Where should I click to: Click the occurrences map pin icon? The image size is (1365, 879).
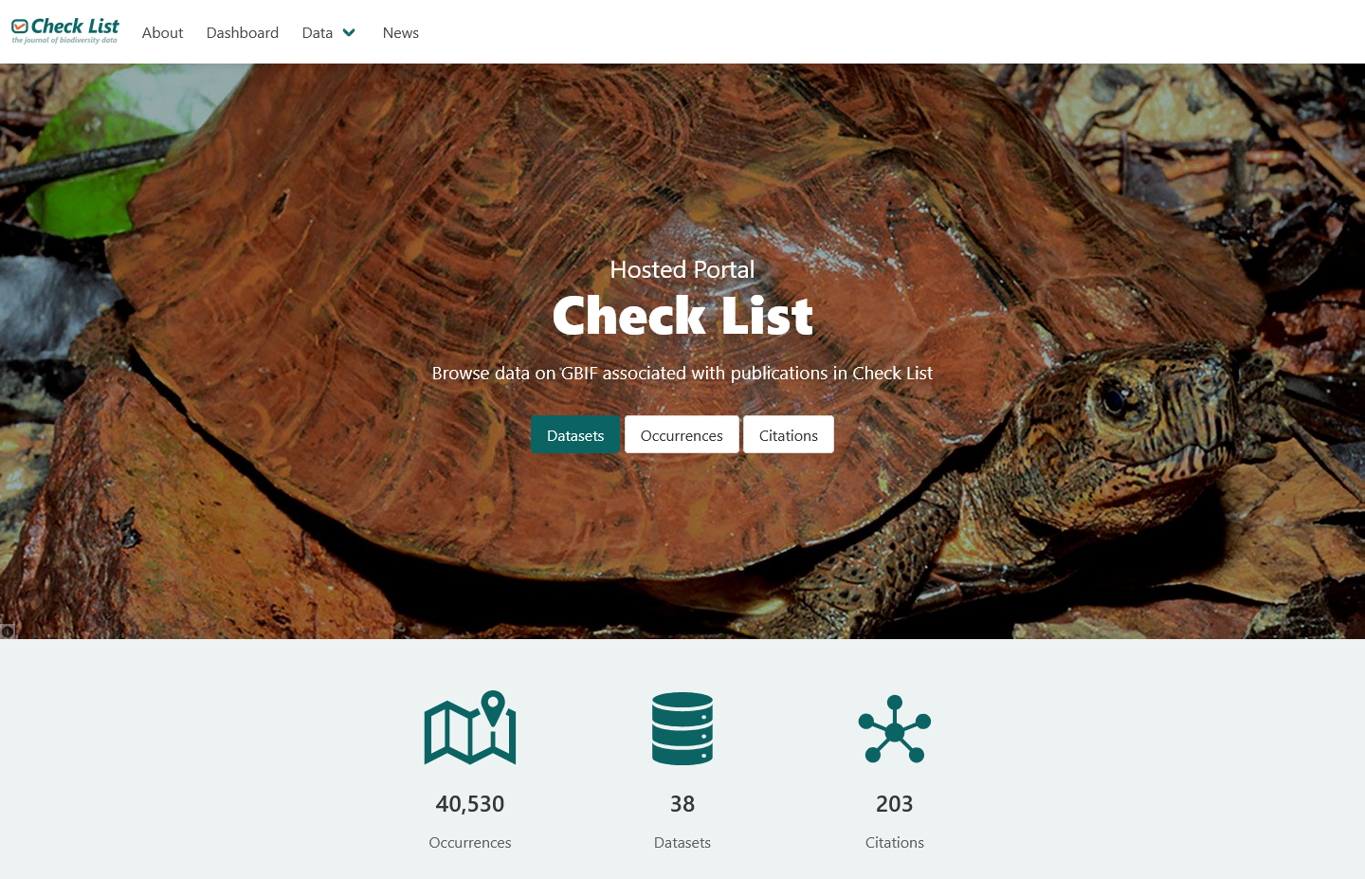tap(470, 727)
